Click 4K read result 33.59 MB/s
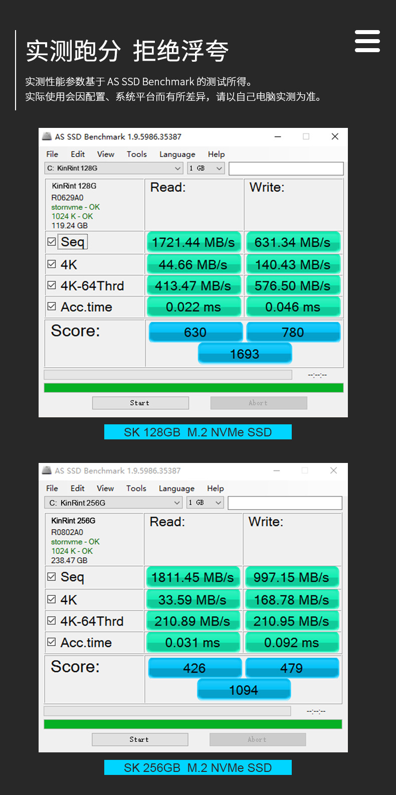The image size is (396, 795). point(193,600)
